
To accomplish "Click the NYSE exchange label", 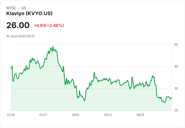I will (x=11, y=8).
